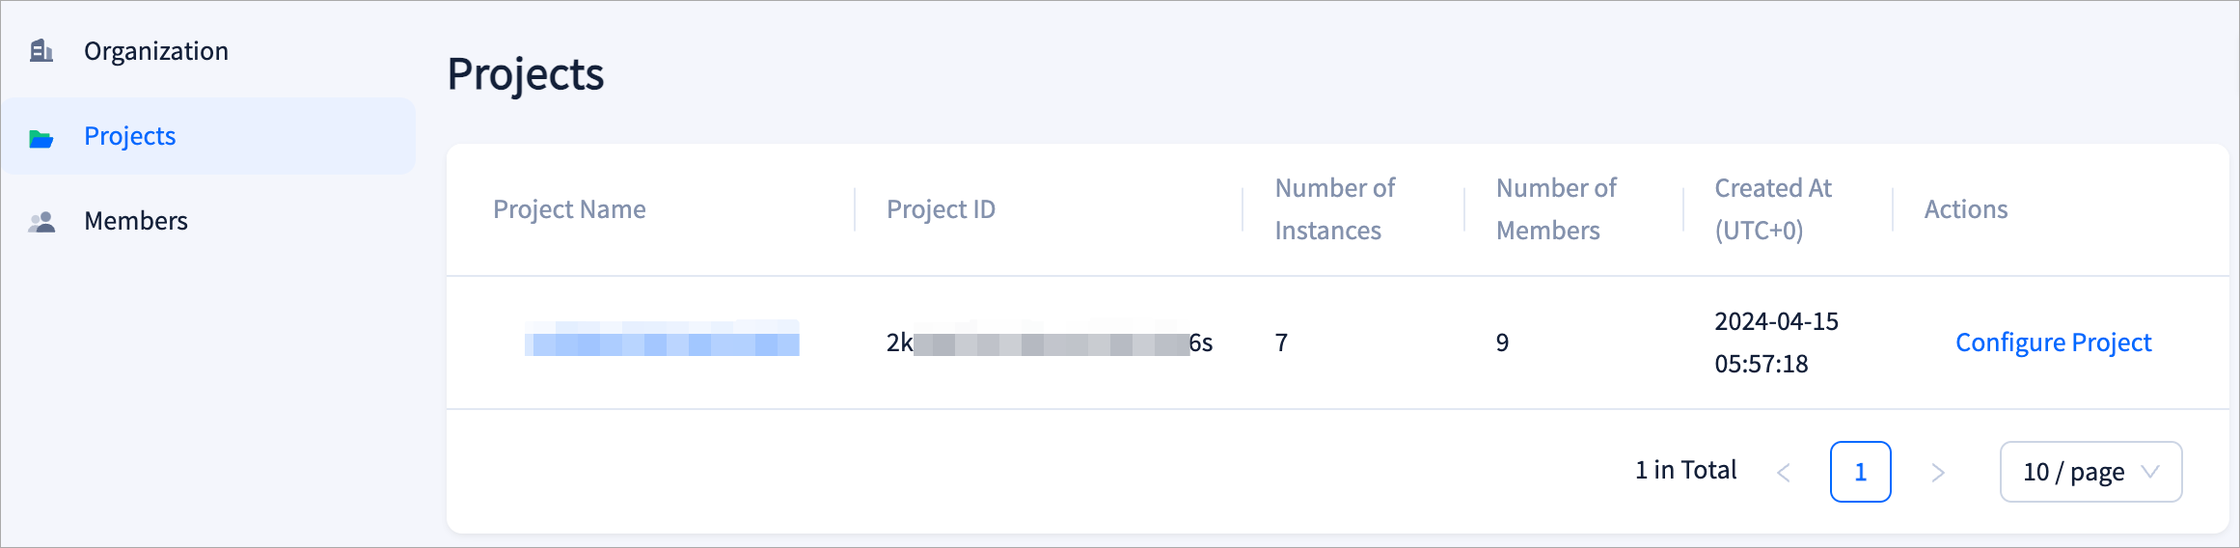The width and height of the screenshot is (2240, 548).
Task: Click the Project Name column header
Action: 569,209
